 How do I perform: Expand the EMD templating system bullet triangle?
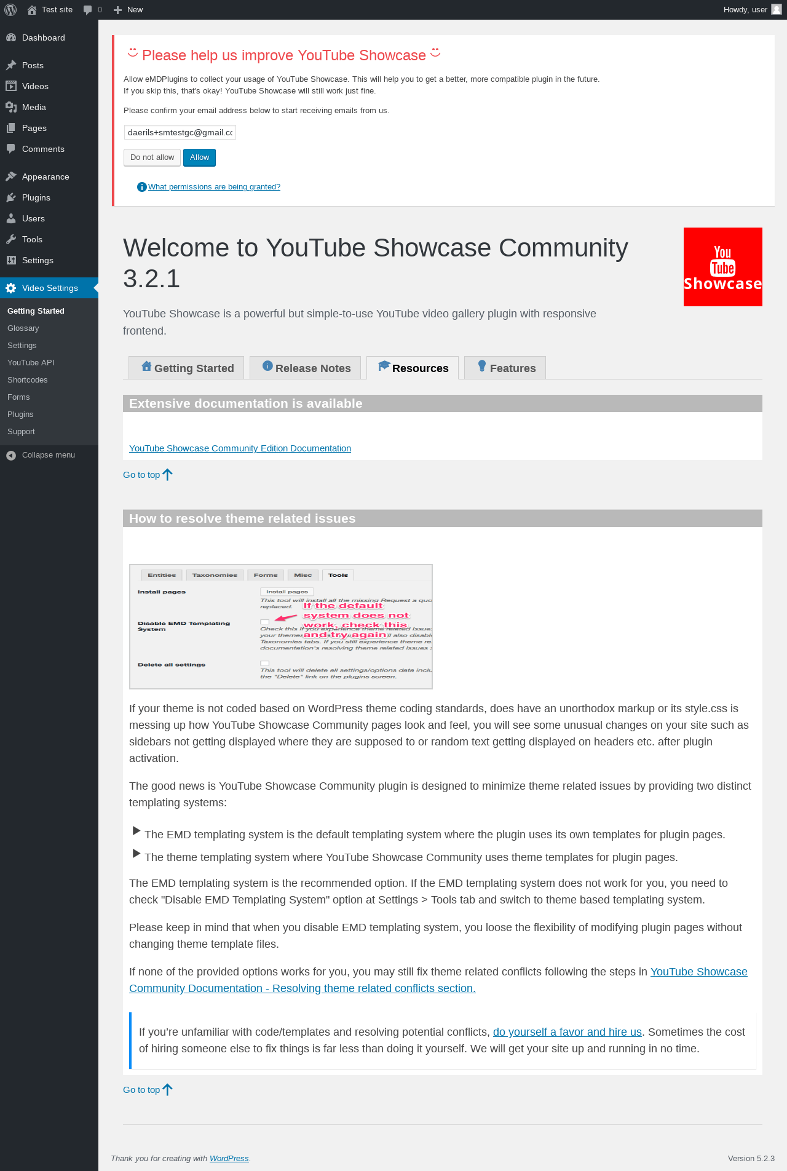point(136,831)
